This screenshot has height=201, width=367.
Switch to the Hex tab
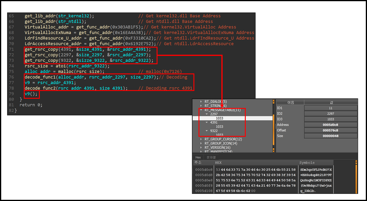[198, 157]
